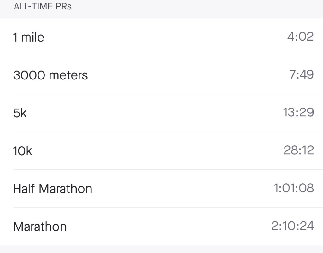This screenshot has width=323, height=253.
Task: Click the 13:29 time value
Action: point(298,113)
